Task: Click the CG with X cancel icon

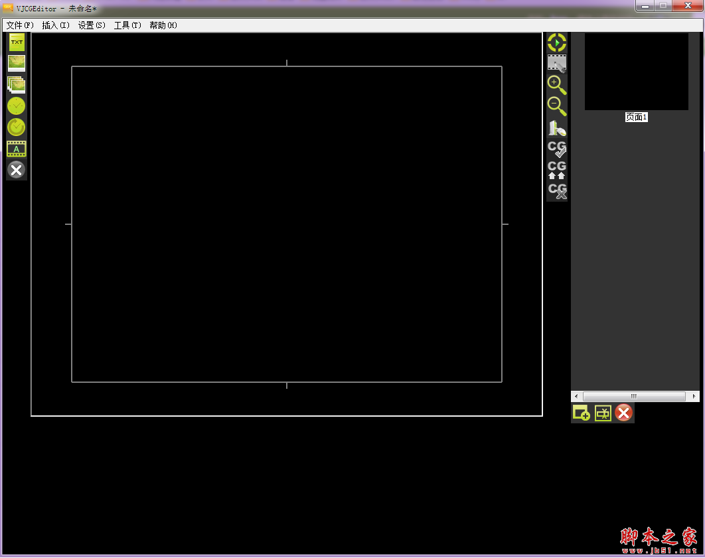Action: (557, 191)
